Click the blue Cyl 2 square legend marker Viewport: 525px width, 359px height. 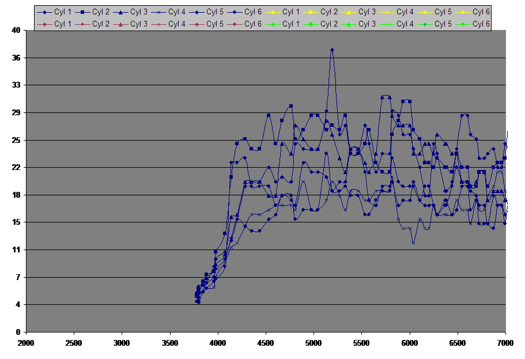click(83, 12)
